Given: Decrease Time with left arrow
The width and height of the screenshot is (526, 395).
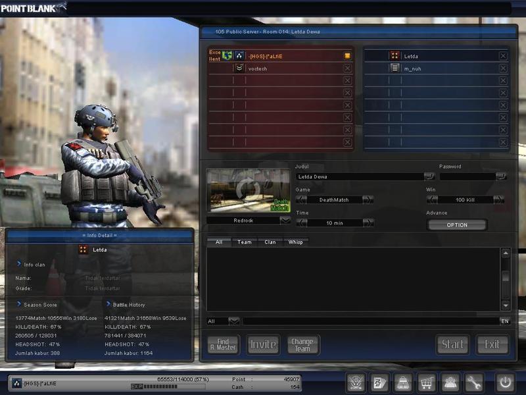Looking at the screenshot, I should 302,223.
